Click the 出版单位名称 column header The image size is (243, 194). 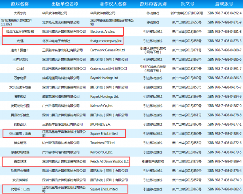point(65,4)
